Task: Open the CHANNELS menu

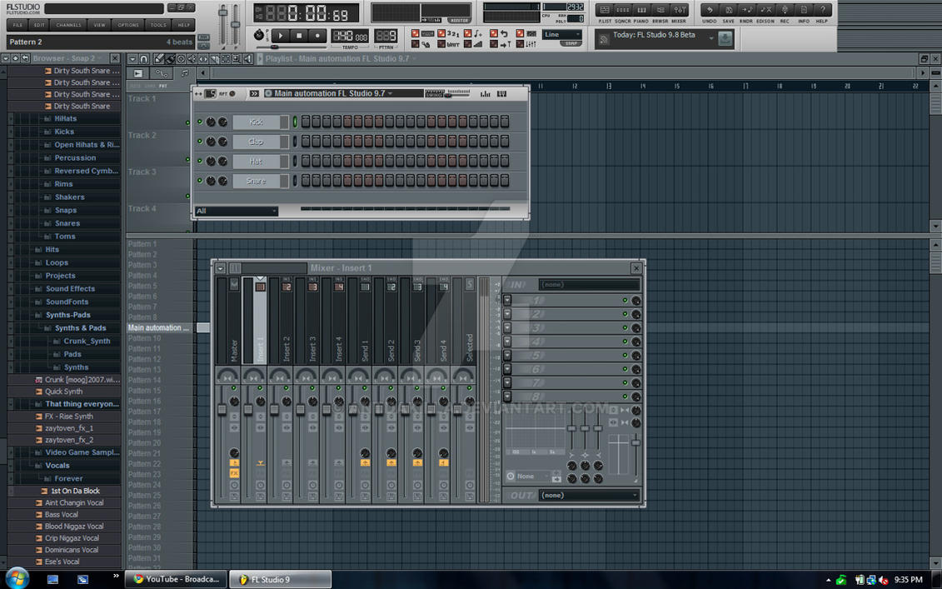Action: (67, 25)
